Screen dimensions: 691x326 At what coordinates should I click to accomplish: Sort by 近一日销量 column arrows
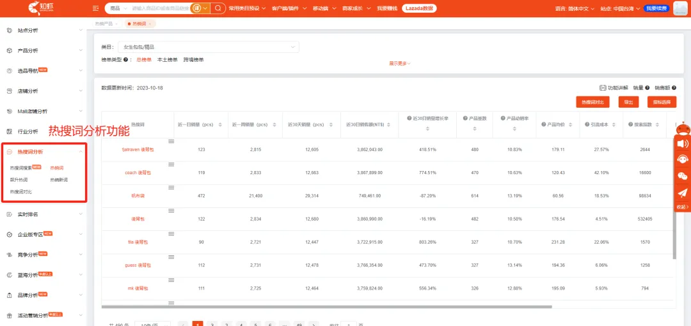tap(220, 125)
